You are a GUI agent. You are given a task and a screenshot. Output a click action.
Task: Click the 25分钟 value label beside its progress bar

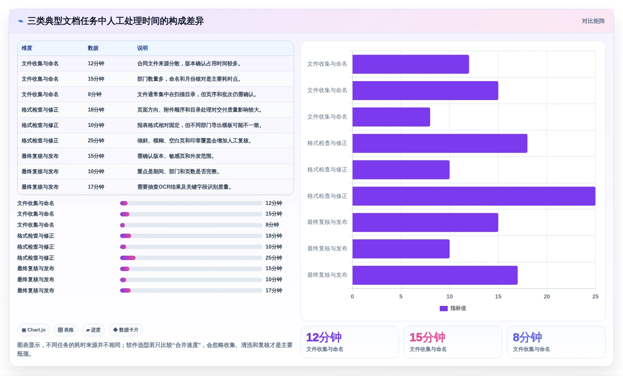[274, 258]
